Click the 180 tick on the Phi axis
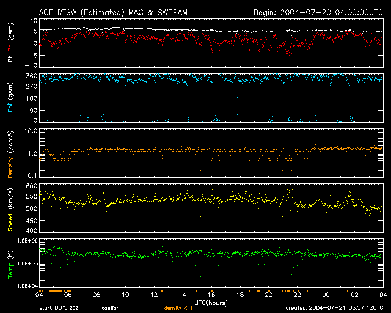This screenshot has width=391, height=313. 31,99
